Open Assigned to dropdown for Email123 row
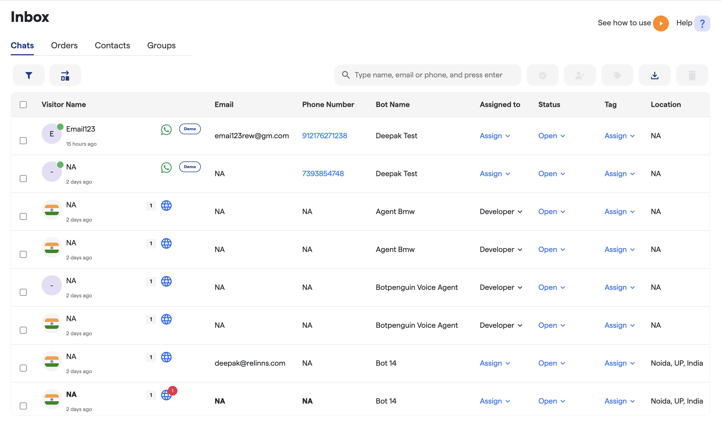 494,136
